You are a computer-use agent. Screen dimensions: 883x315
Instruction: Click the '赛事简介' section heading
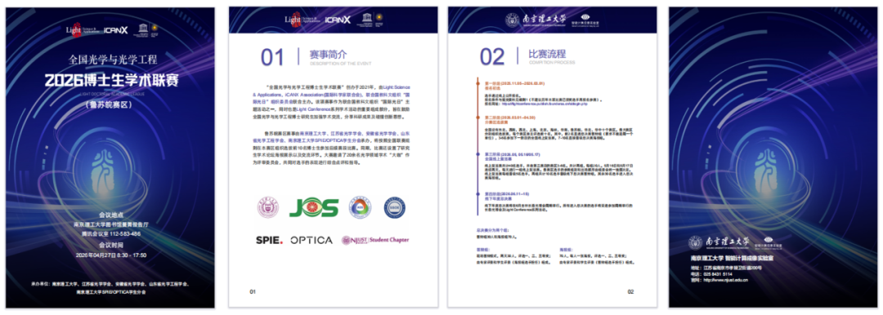pos(329,54)
